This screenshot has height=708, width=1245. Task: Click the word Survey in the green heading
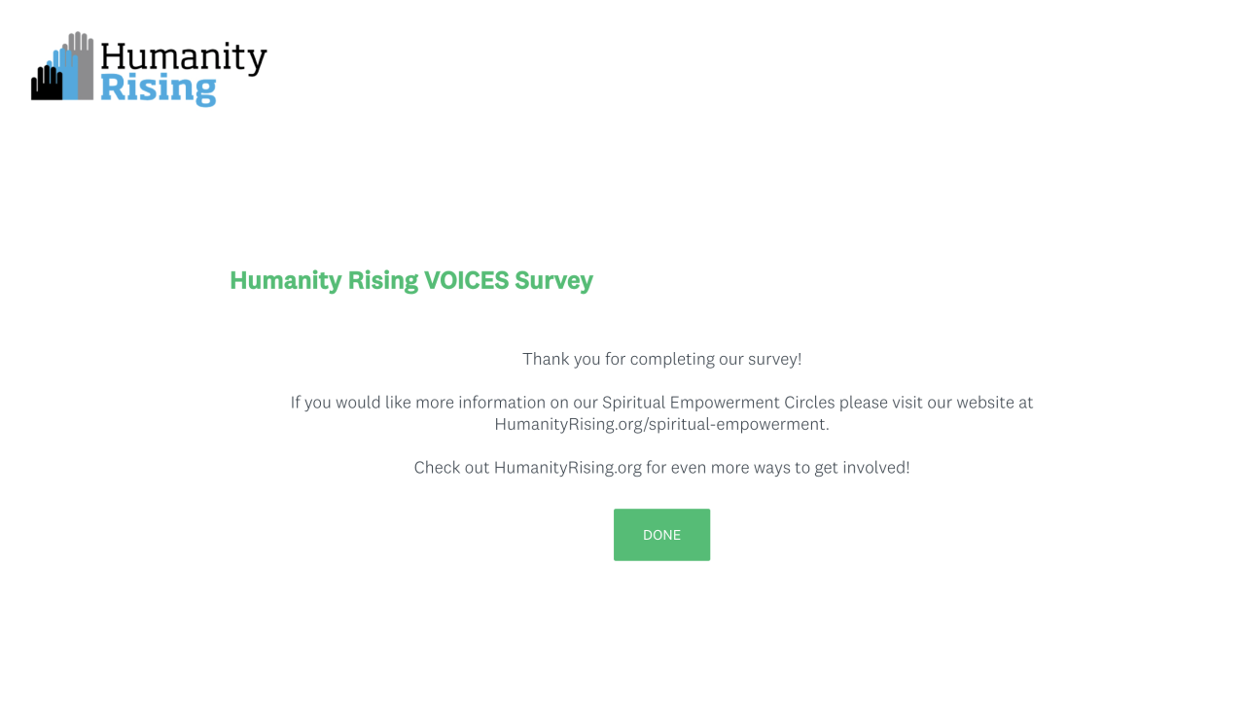[x=553, y=281]
